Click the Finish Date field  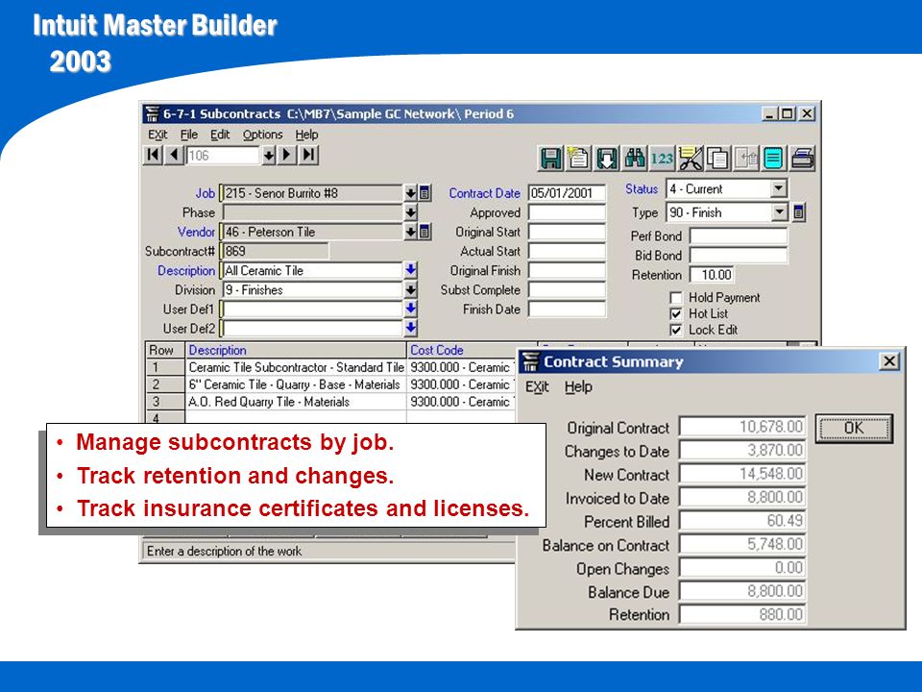(x=567, y=309)
